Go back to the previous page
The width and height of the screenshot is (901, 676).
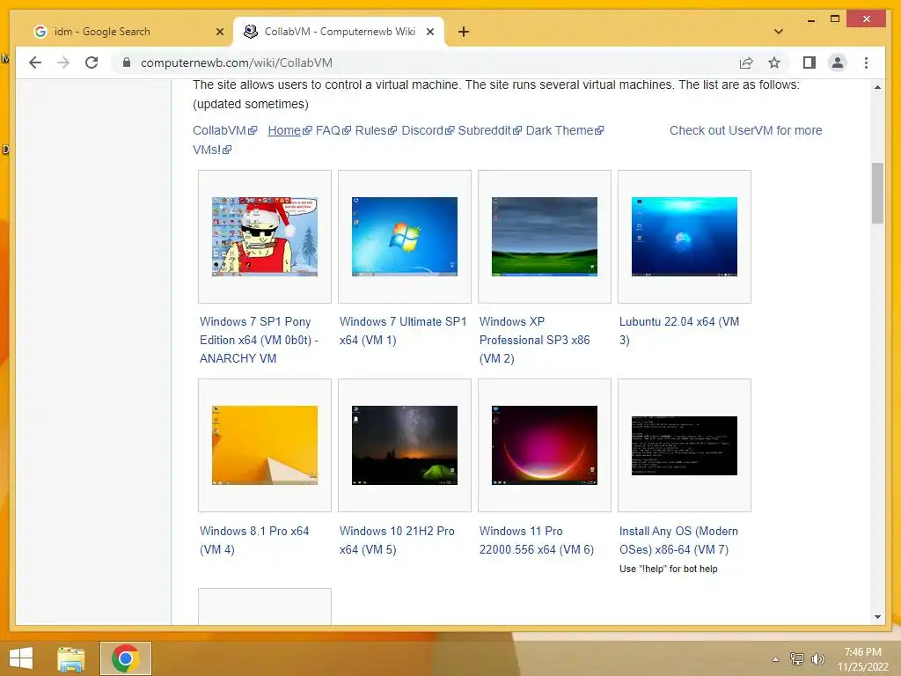(35, 62)
